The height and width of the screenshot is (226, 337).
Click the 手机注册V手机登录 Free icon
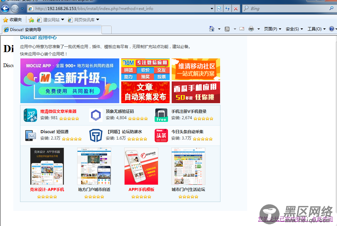pos(161,115)
